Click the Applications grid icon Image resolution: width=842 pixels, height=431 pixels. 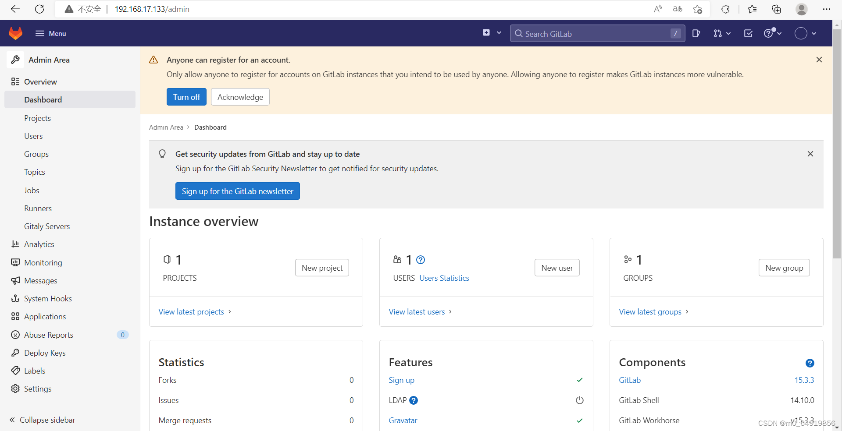(x=15, y=316)
